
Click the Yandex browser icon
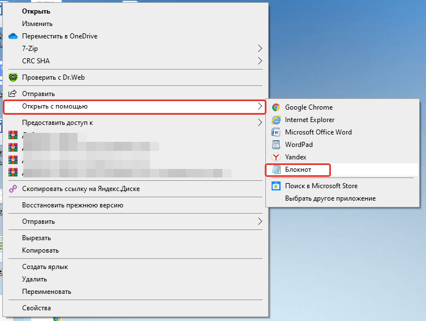click(276, 157)
